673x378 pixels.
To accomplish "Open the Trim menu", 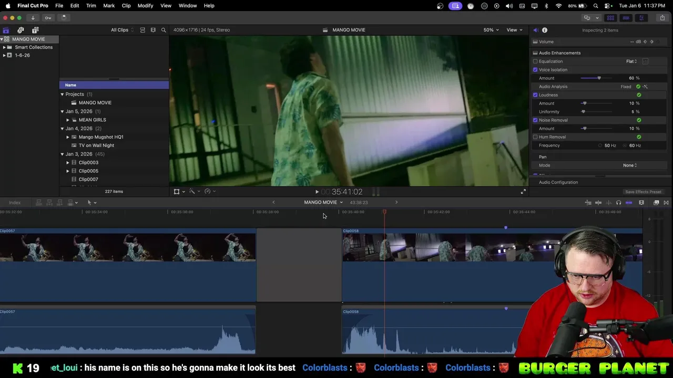I will pyautogui.click(x=91, y=6).
